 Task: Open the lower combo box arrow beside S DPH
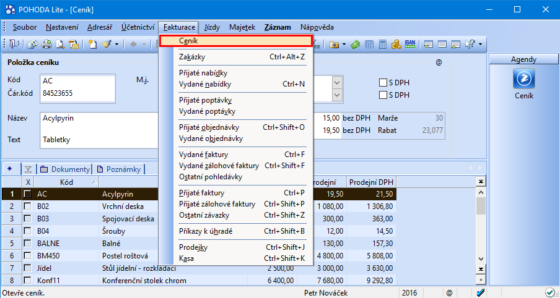(337, 95)
